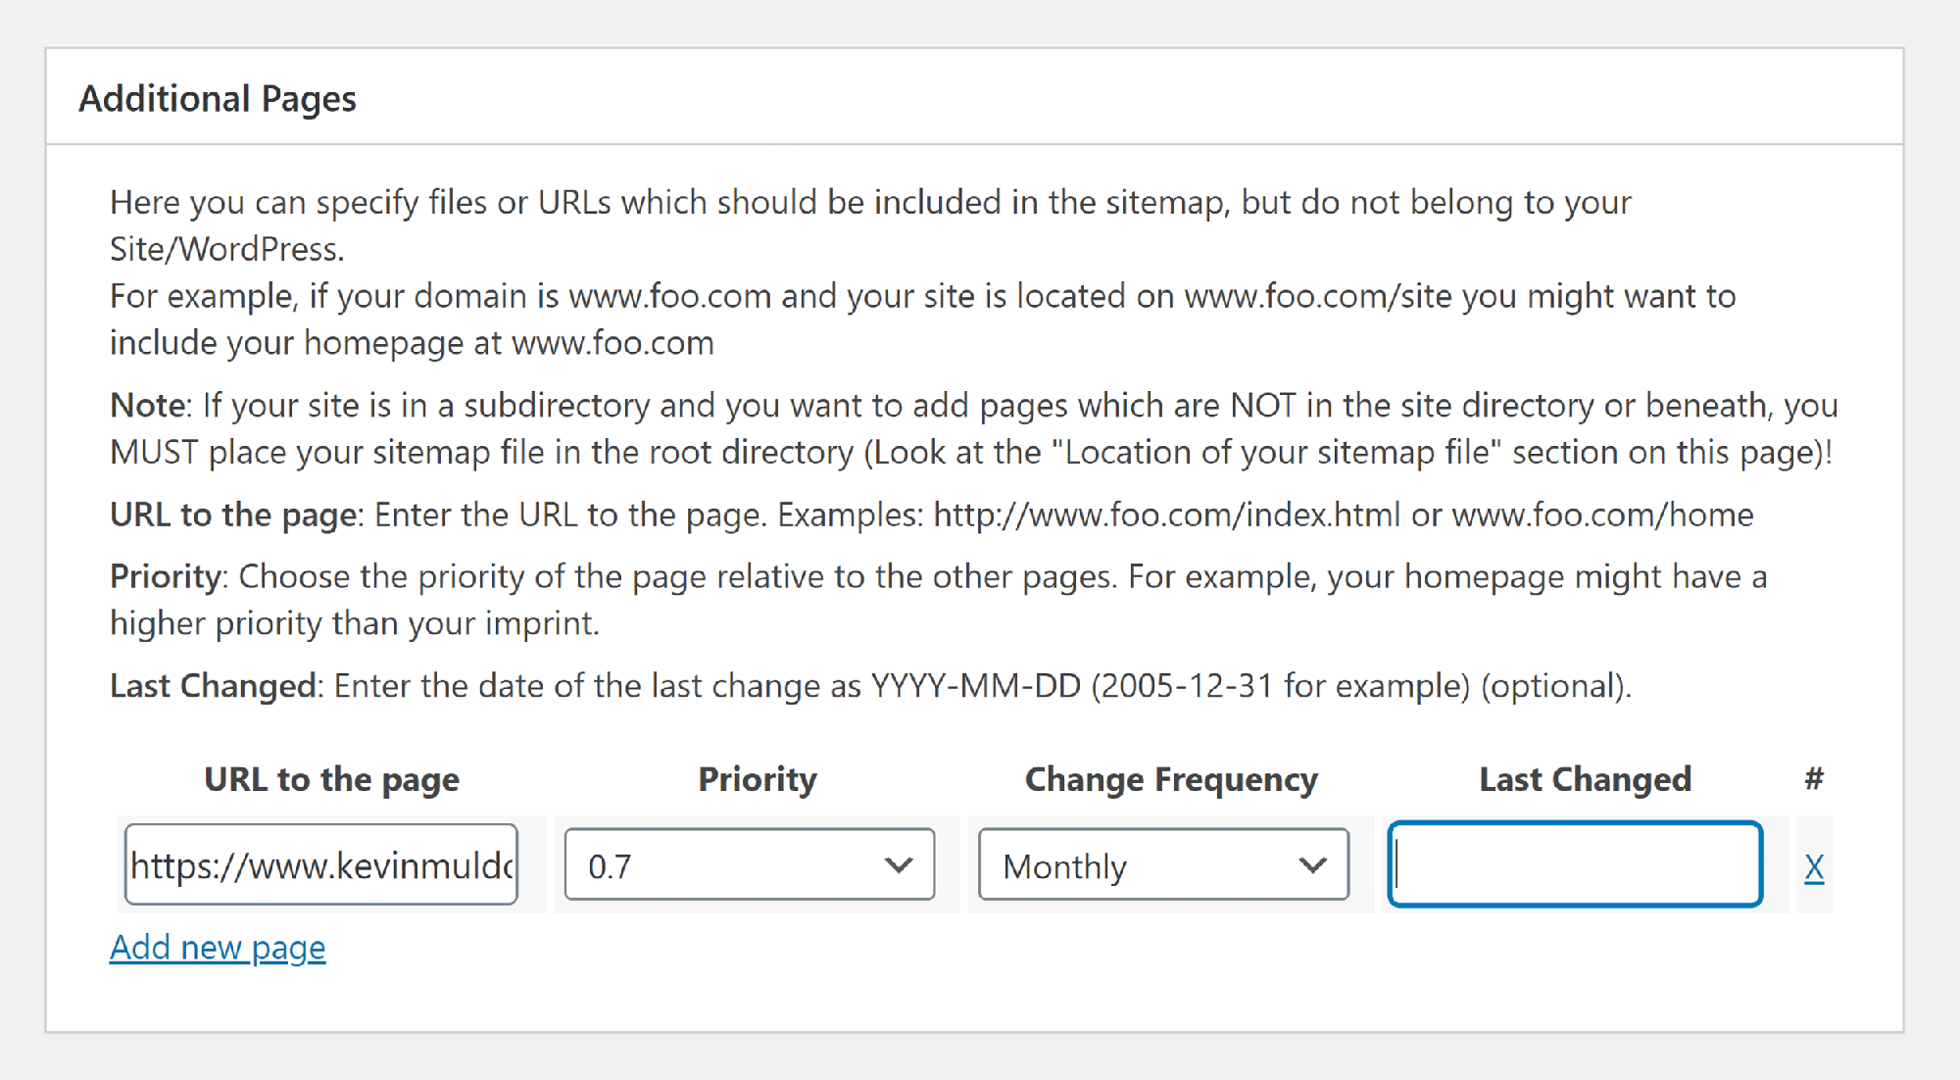The image size is (1960, 1080).
Task: Open the Priority dropdown showing 0.7
Action: [750, 864]
